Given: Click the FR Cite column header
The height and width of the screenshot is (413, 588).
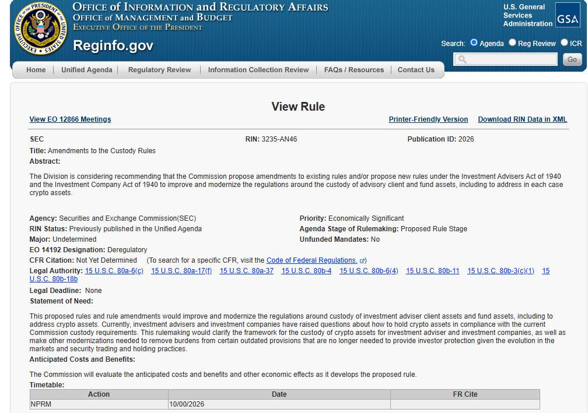Looking at the screenshot, I should click(x=465, y=394).
